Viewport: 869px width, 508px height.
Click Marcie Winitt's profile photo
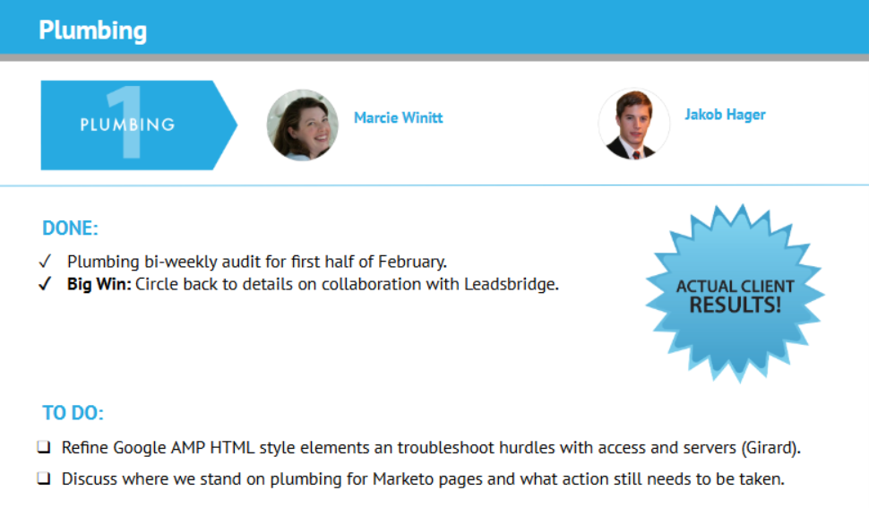303,125
